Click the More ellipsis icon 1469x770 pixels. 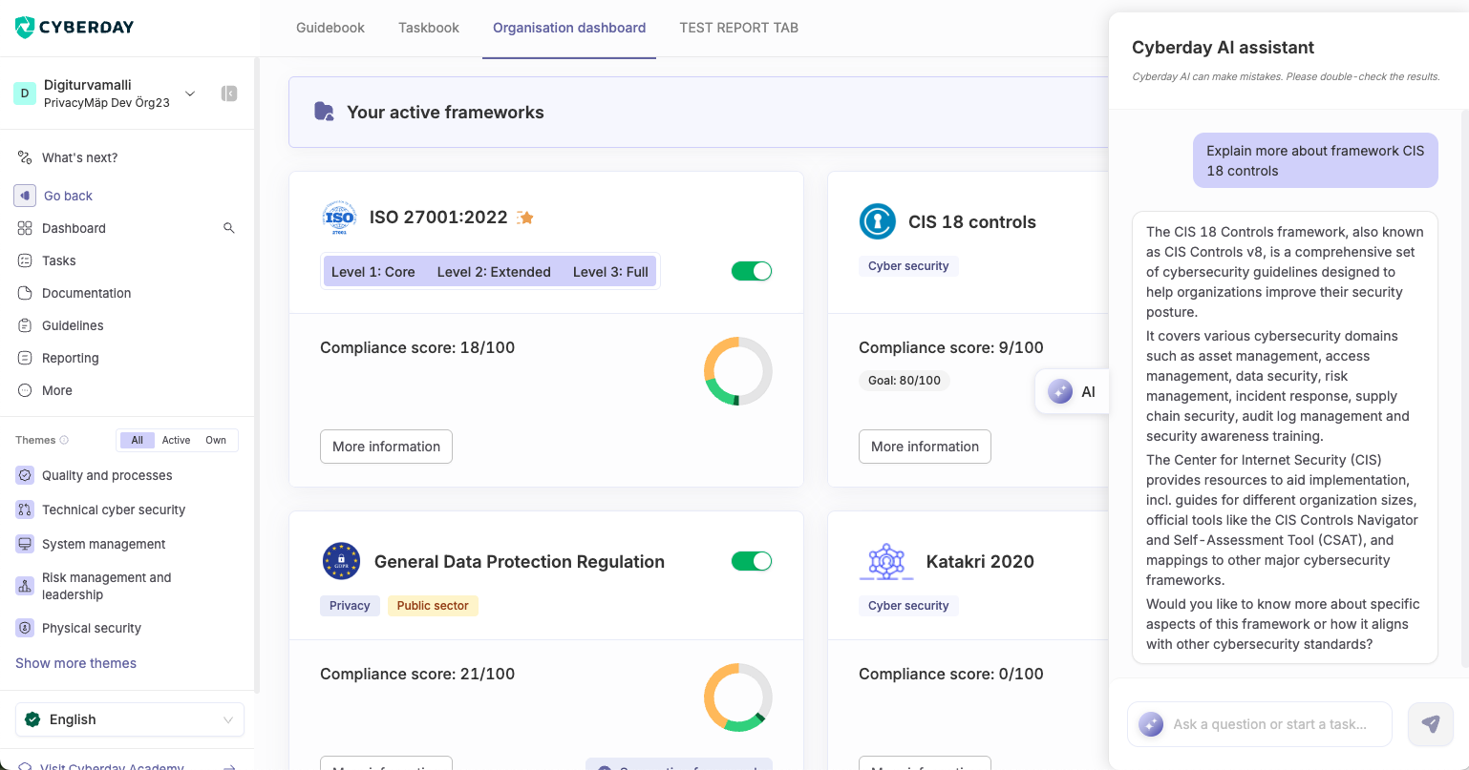tap(25, 390)
